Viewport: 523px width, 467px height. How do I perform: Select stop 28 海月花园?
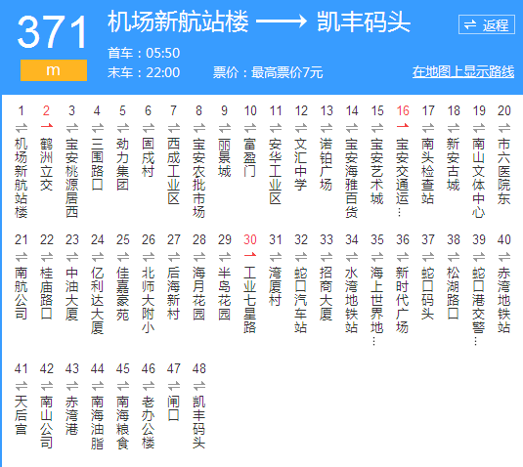199,293
